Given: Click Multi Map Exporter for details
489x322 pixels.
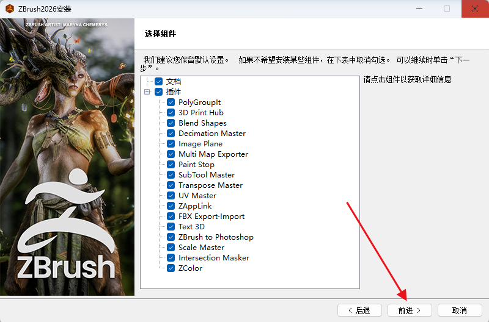Looking at the screenshot, I should coord(213,154).
